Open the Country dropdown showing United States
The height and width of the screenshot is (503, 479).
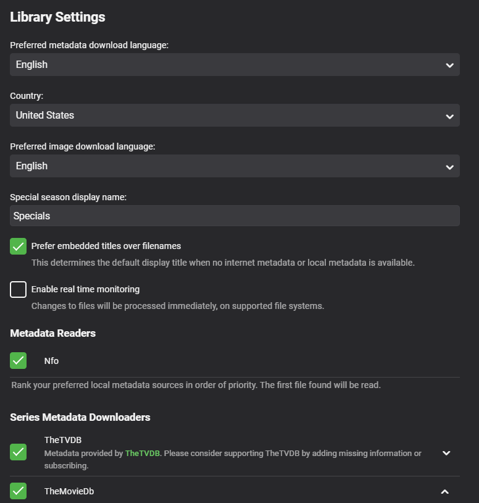235,116
